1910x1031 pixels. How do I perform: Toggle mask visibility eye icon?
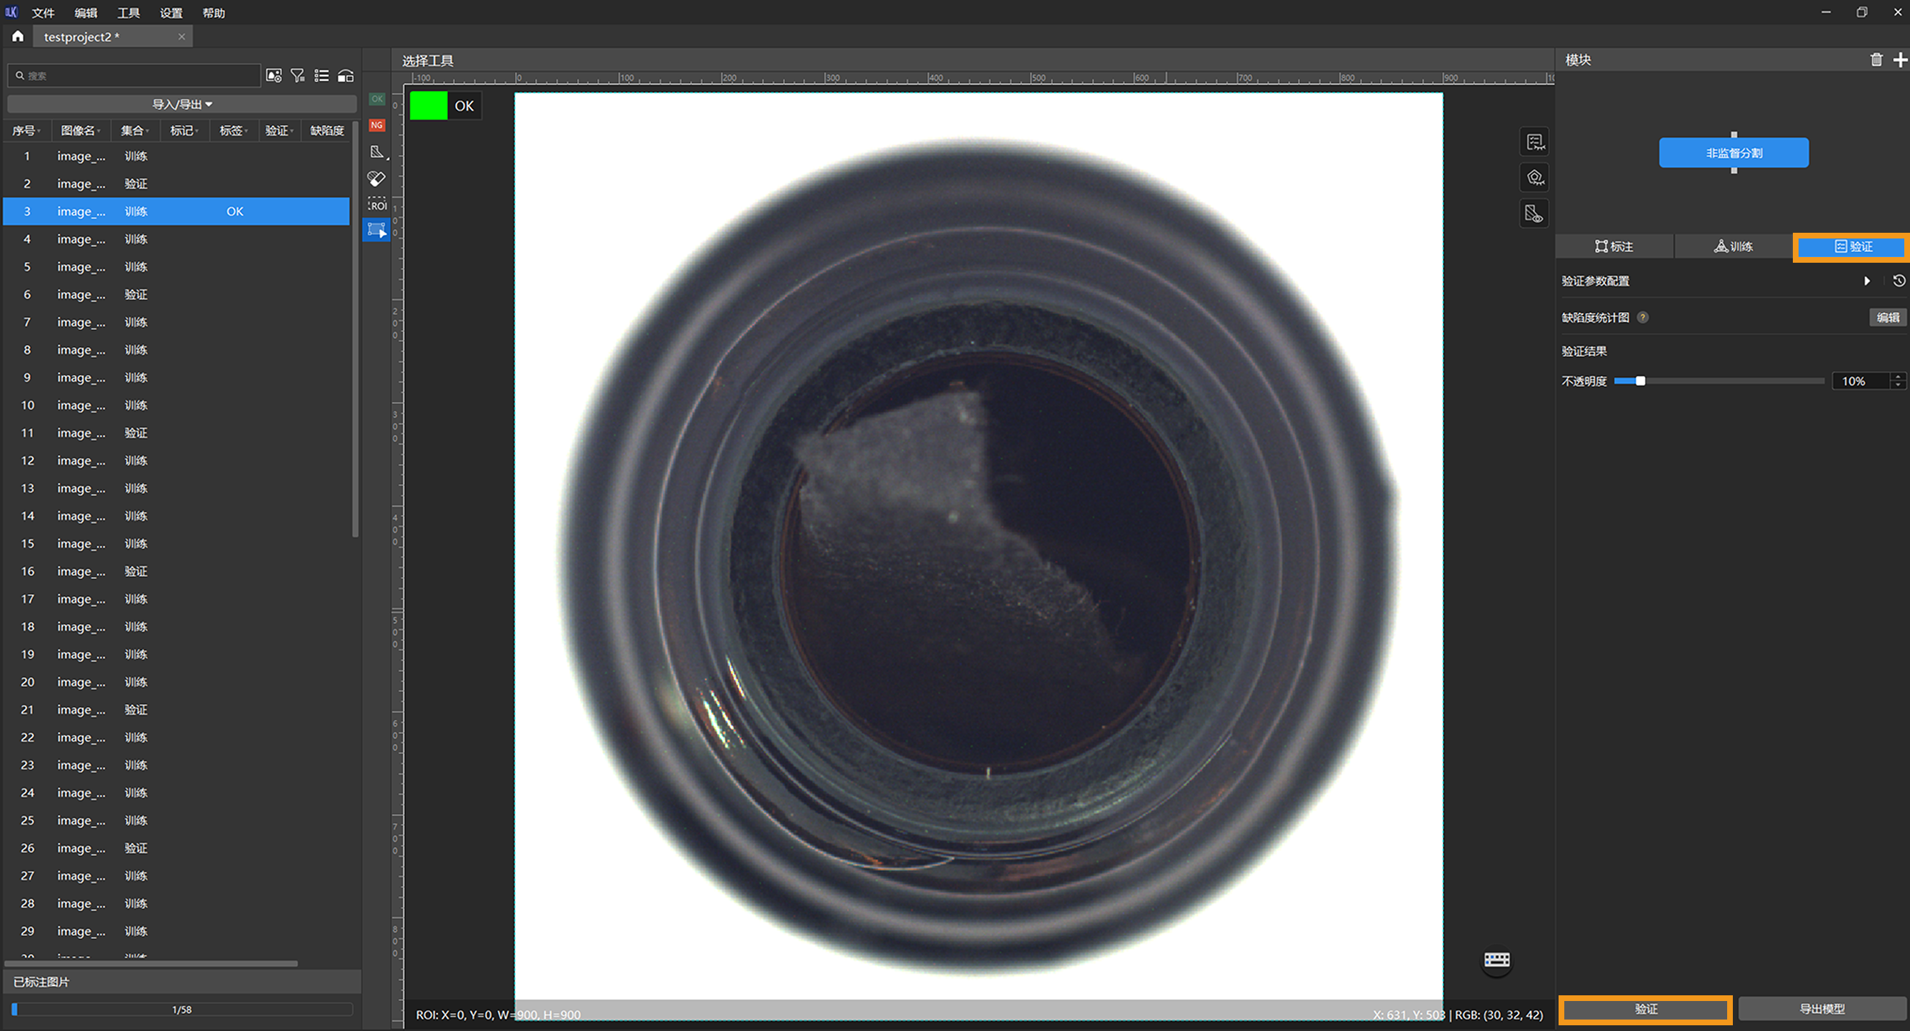(1534, 214)
